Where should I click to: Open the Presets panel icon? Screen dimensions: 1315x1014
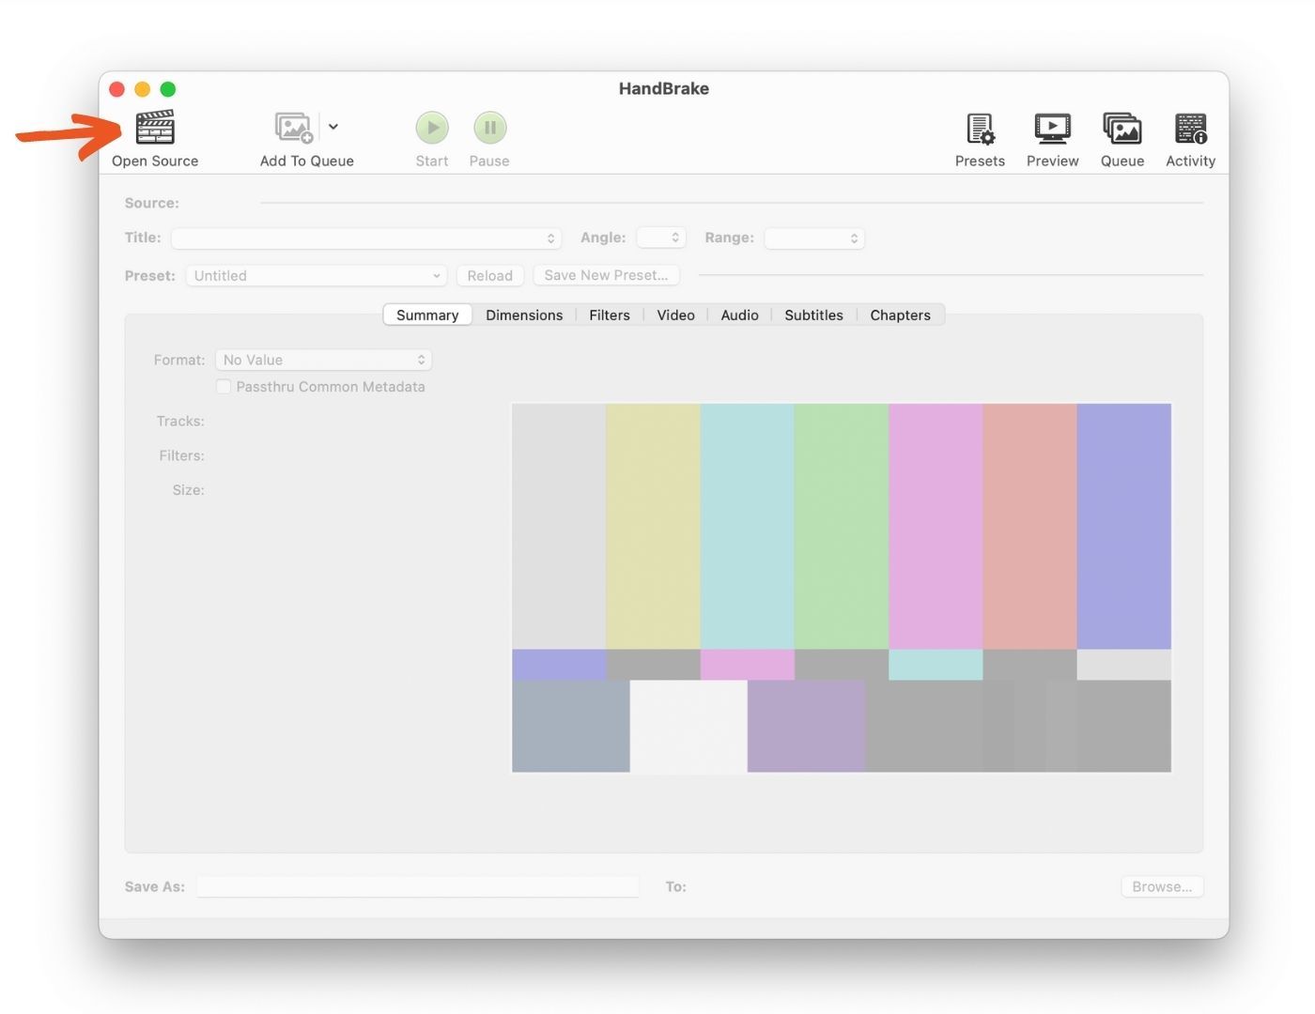point(980,129)
